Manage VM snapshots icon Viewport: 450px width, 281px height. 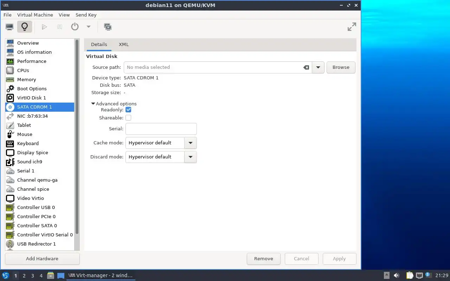(108, 27)
